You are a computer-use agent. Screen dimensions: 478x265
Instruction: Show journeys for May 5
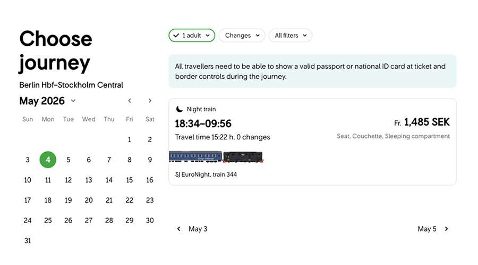pos(427,229)
